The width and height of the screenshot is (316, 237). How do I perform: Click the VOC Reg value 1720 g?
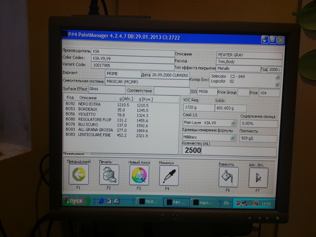[199, 108]
